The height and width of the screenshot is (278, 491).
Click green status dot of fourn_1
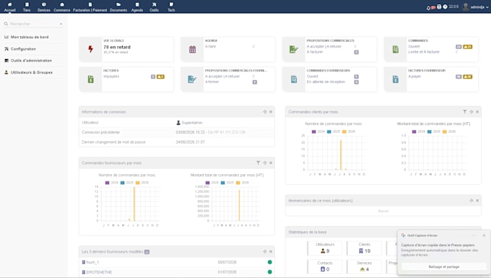point(269,262)
